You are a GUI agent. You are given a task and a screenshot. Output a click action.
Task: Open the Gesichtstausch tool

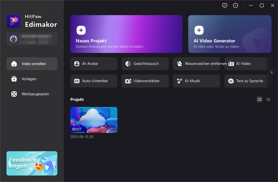pyautogui.click(x=145, y=64)
